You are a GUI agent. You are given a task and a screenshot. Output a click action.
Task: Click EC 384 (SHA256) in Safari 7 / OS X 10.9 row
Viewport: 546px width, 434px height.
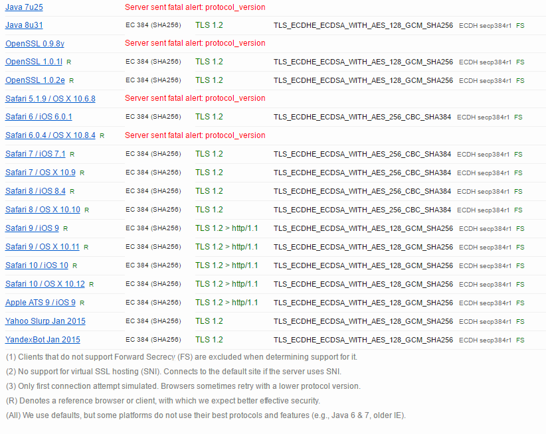point(153,172)
